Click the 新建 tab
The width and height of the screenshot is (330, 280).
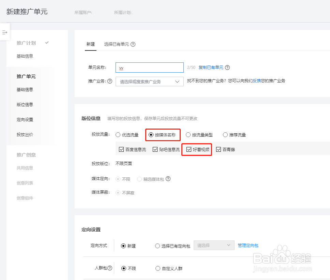(90, 44)
